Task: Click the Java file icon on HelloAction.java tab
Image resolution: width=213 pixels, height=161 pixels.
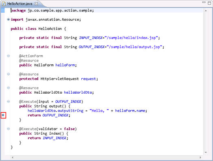Action: [x=4, y=4]
